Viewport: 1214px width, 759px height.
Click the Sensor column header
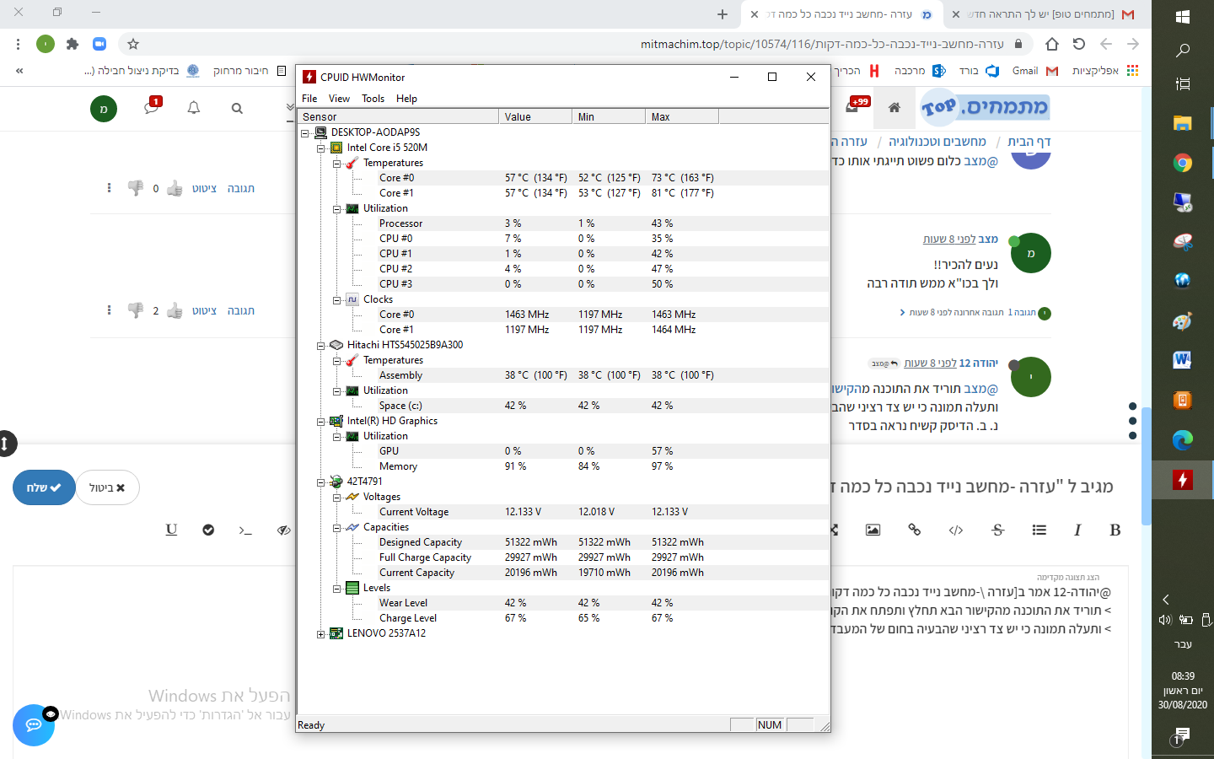[x=398, y=116]
